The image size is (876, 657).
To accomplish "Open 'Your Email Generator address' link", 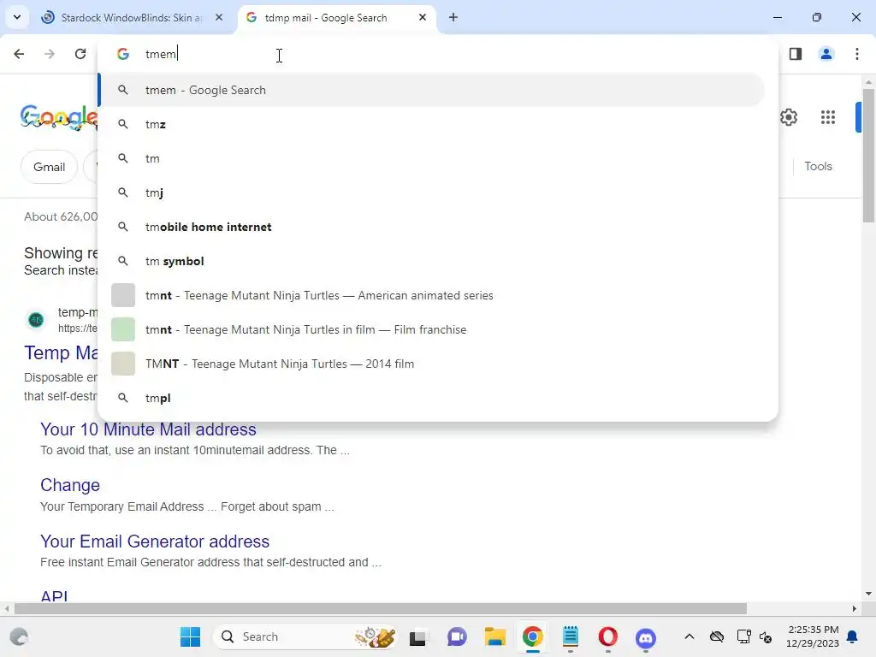I will pos(155,542).
